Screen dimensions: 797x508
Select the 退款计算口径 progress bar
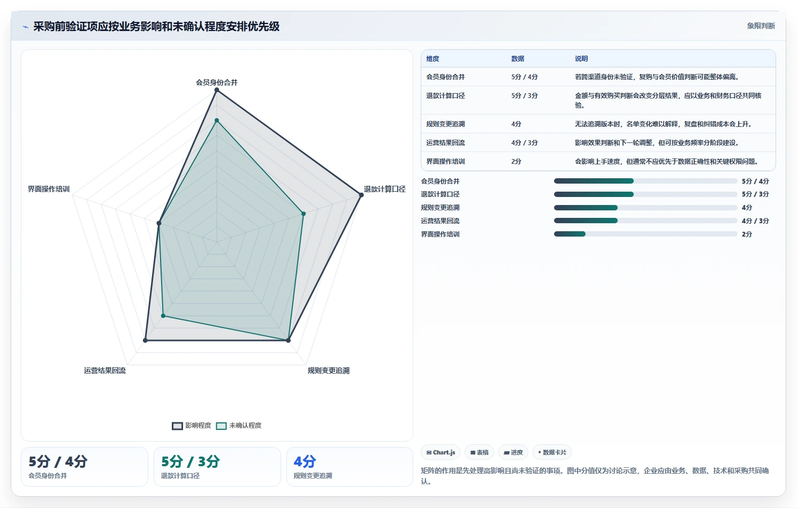pyautogui.click(x=646, y=194)
